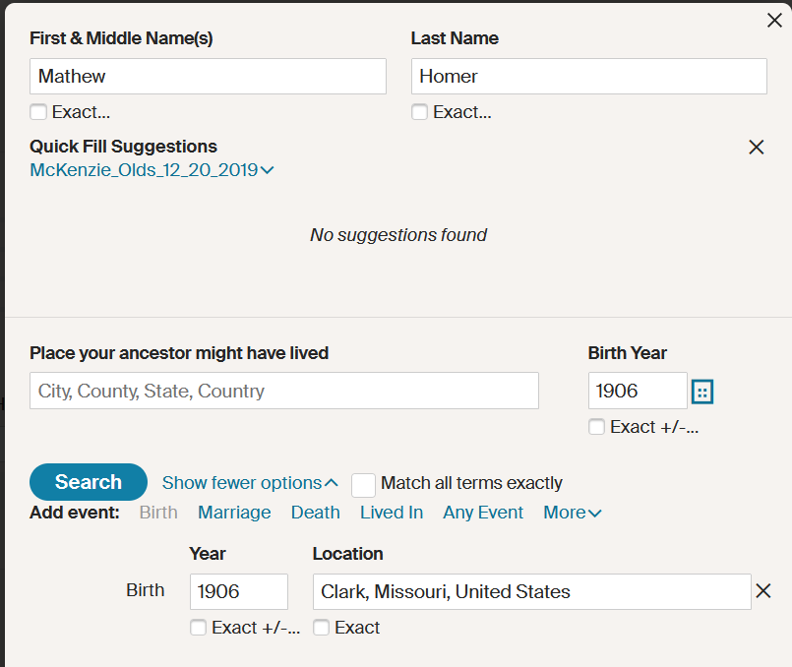Check Exact under birth Location
The height and width of the screenshot is (667, 792).
coord(321,628)
